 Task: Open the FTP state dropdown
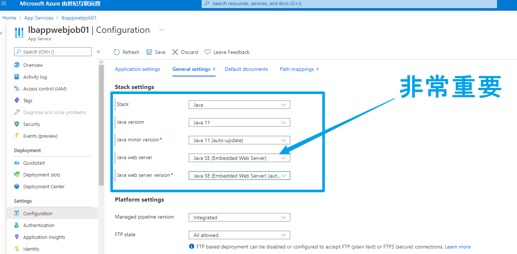(x=239, y=235)
